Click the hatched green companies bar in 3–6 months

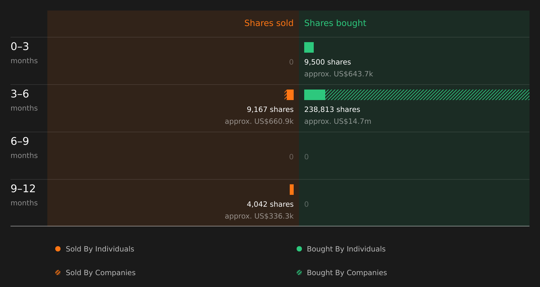427,95
